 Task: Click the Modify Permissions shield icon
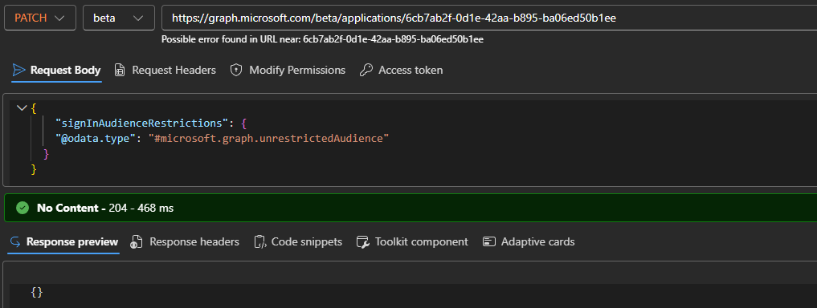[x=236, y=71]
